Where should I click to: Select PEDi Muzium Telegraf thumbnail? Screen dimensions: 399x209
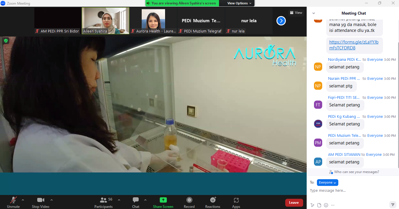pos(201,21)
